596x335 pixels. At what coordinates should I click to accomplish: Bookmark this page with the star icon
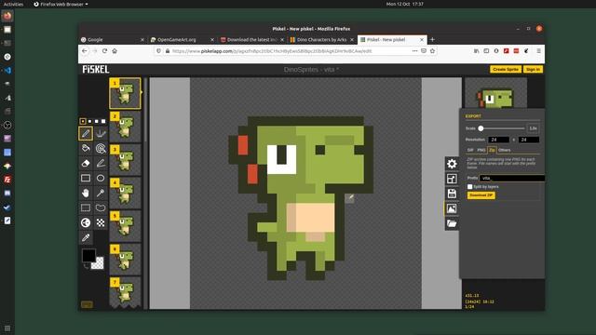pos(432,51)
